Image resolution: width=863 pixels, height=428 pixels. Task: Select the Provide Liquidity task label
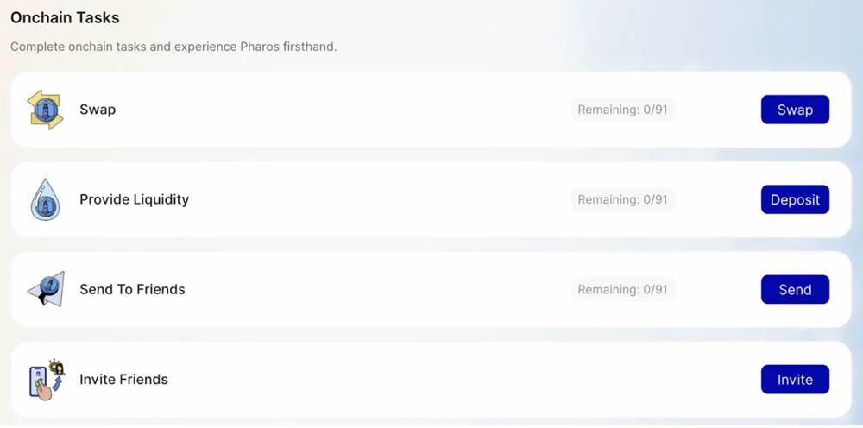(134, 199)
